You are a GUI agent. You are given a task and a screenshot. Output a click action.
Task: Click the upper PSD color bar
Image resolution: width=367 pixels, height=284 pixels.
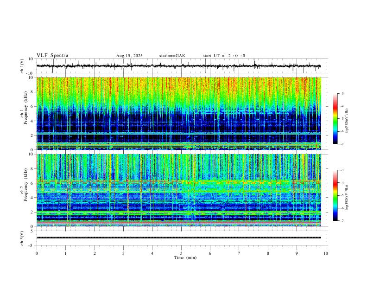335,119
